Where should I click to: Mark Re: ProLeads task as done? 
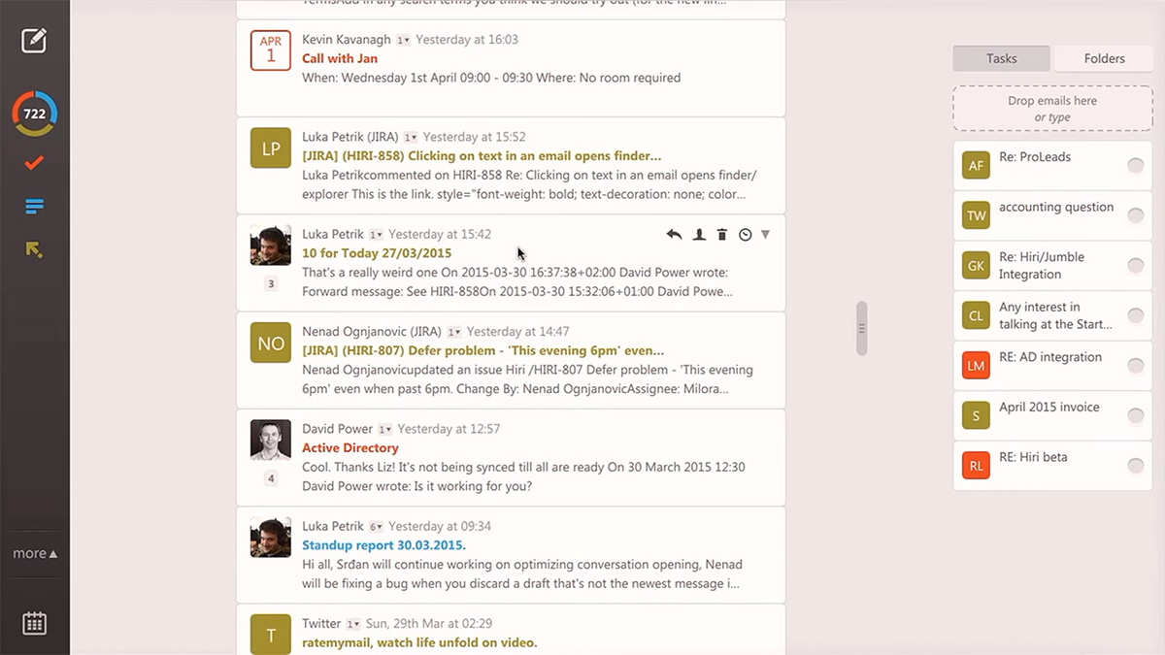pos(1135,166)
